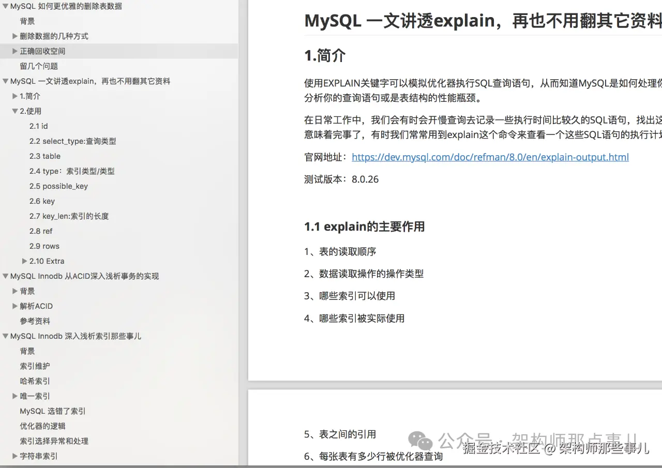The image size is (662, 468).
Task: Click the list item '1、表的读取顺序'
Action: coord(340,252)
